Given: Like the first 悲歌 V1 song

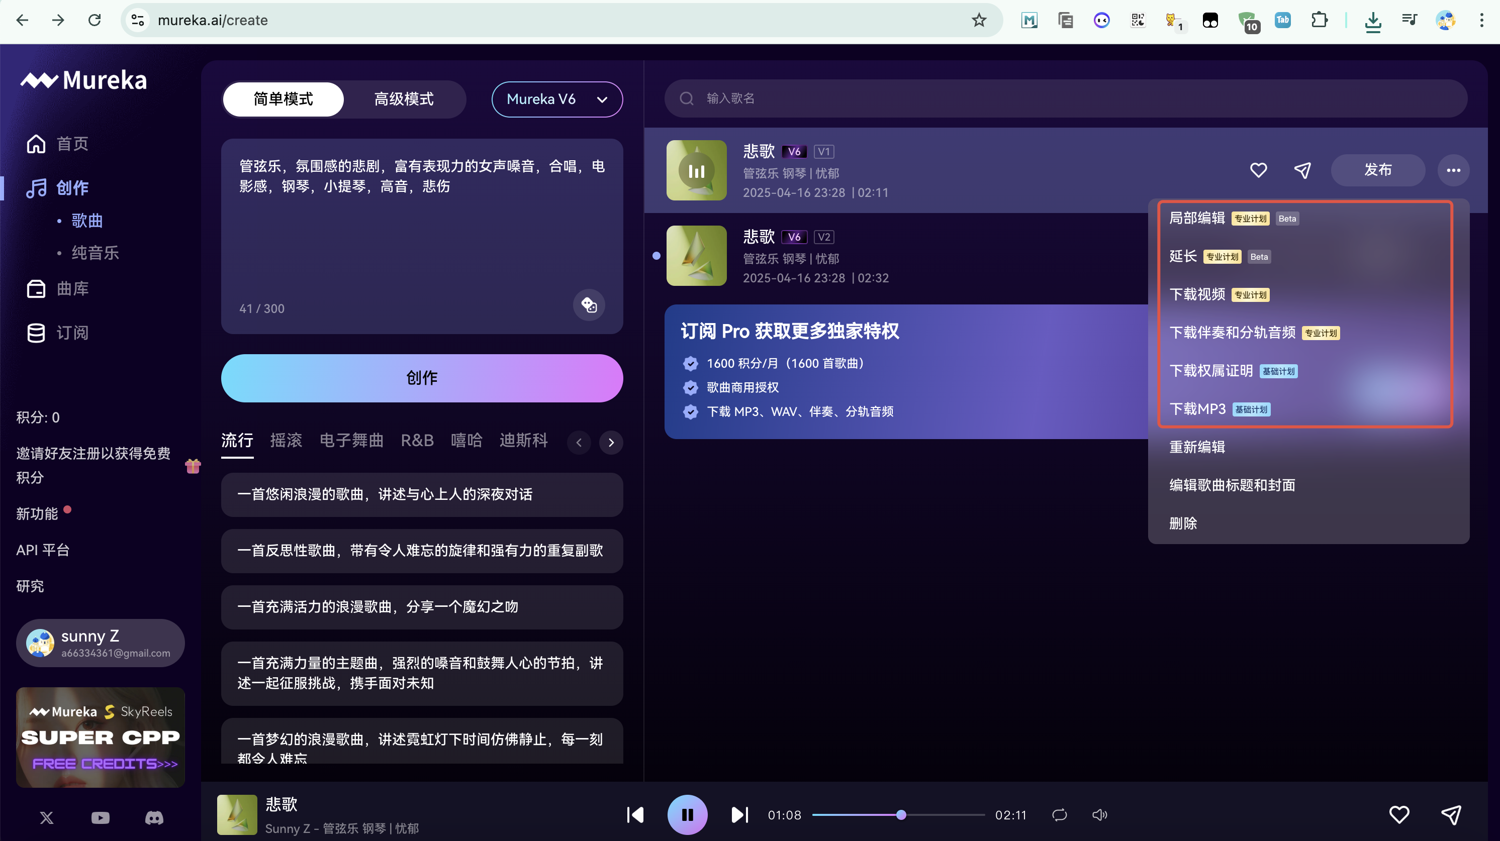Looking at the screenshot, I should [x=1258, y=170].
